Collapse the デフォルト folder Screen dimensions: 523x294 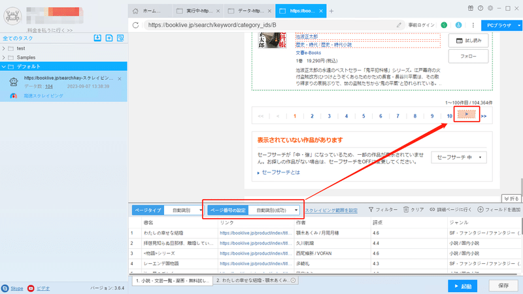(x=4, y=67)
